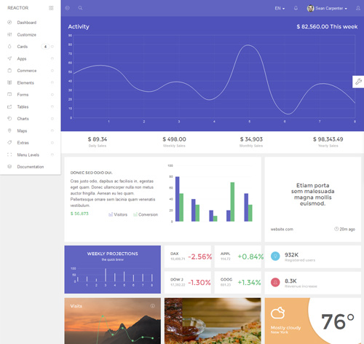Open notifications bell icon
This screenshot has width=364, height=344.
(296, 8)
